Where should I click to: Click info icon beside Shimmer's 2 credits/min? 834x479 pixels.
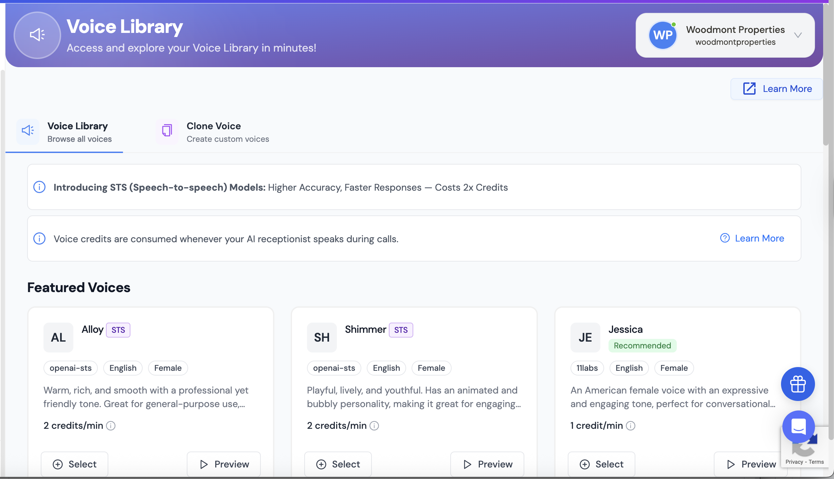point(374,426)
